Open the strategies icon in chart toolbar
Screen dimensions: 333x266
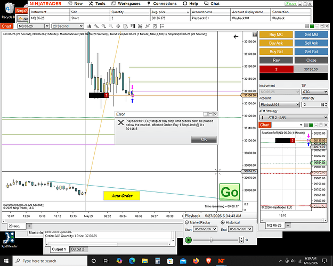tap(155, 26)
